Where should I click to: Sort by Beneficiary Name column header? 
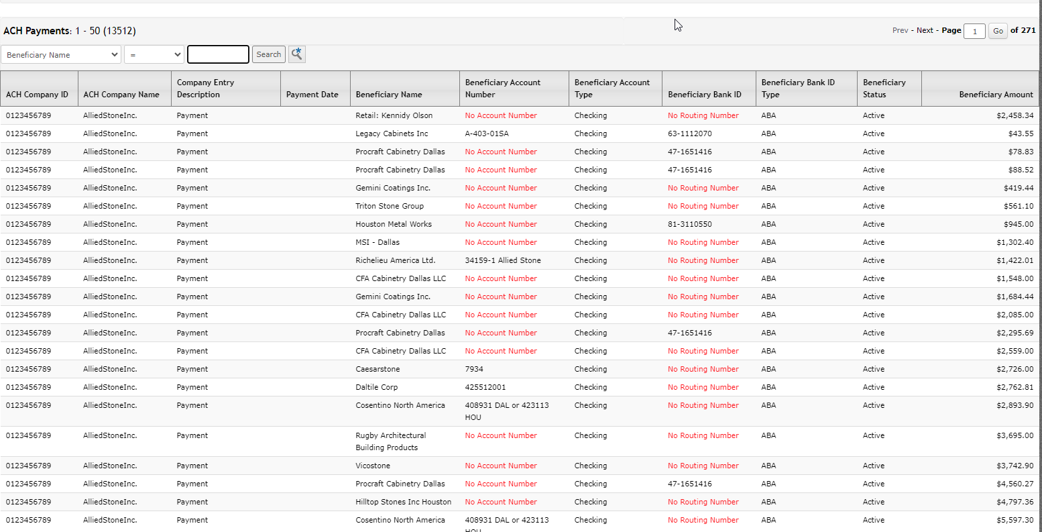[405, 89]
